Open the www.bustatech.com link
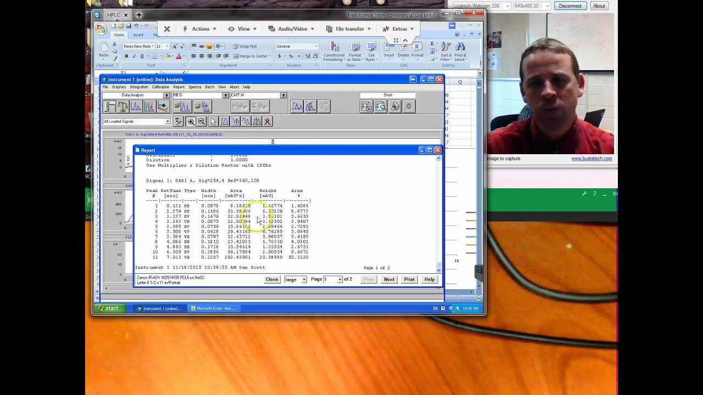This screenshot has width=703, height=395. tap(592, 159)
